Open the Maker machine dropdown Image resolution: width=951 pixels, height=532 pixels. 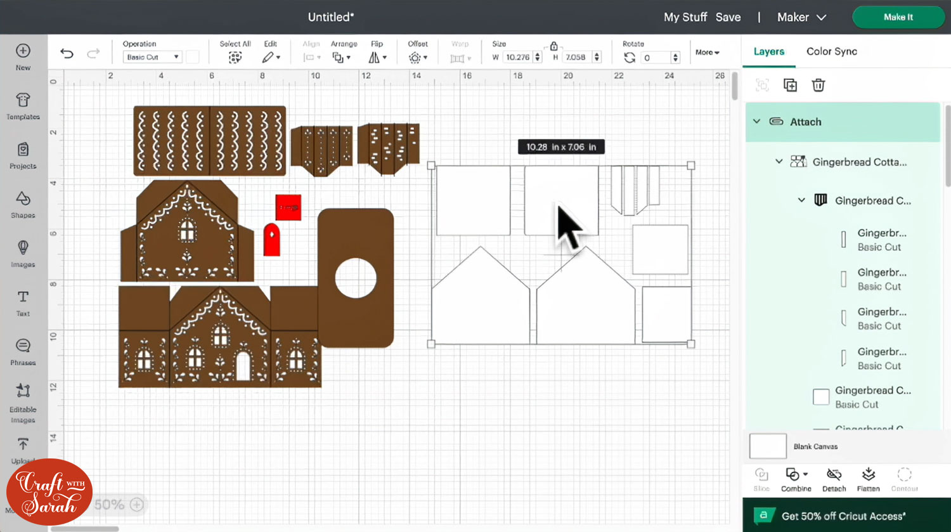click(801, 17)
